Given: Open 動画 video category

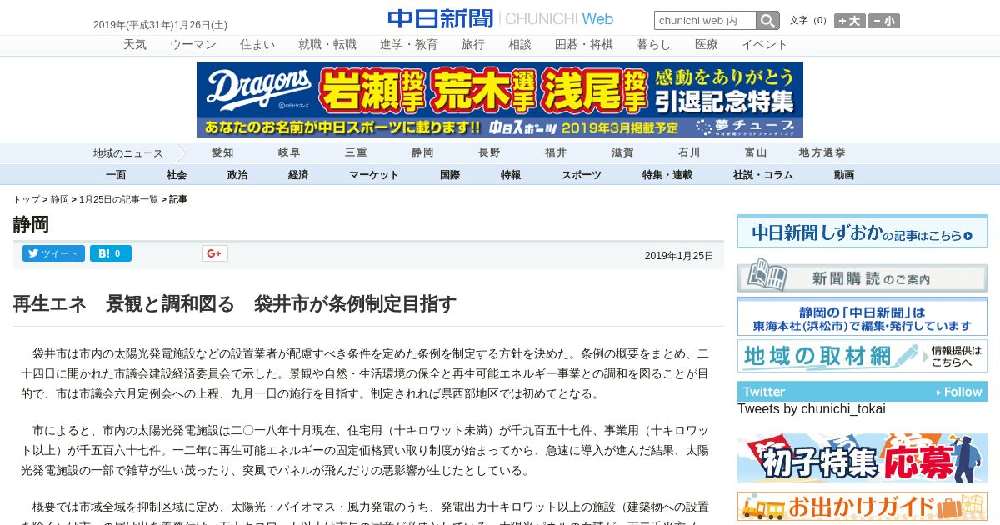Looking at the screenshot, I should pos(844,175).
